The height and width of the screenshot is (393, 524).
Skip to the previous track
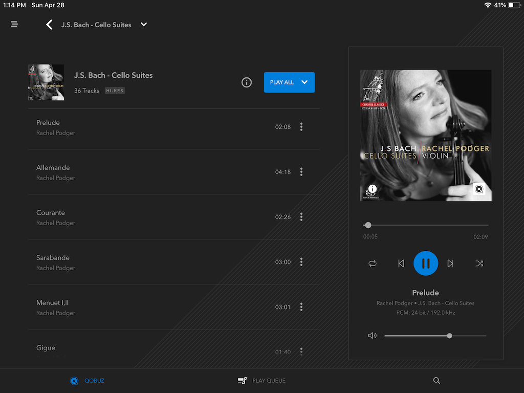click(x=401, y=264)
